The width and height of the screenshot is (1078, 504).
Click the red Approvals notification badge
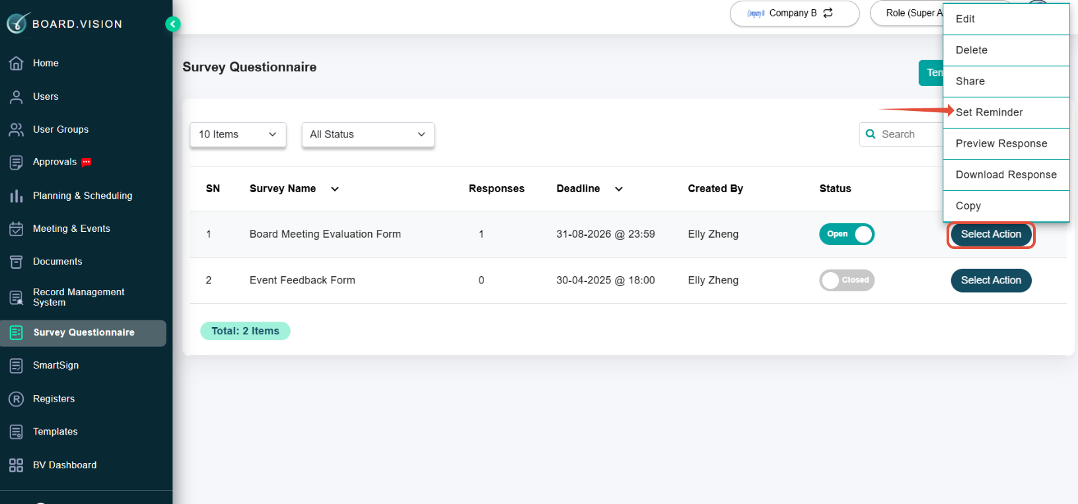pos(87,162)
